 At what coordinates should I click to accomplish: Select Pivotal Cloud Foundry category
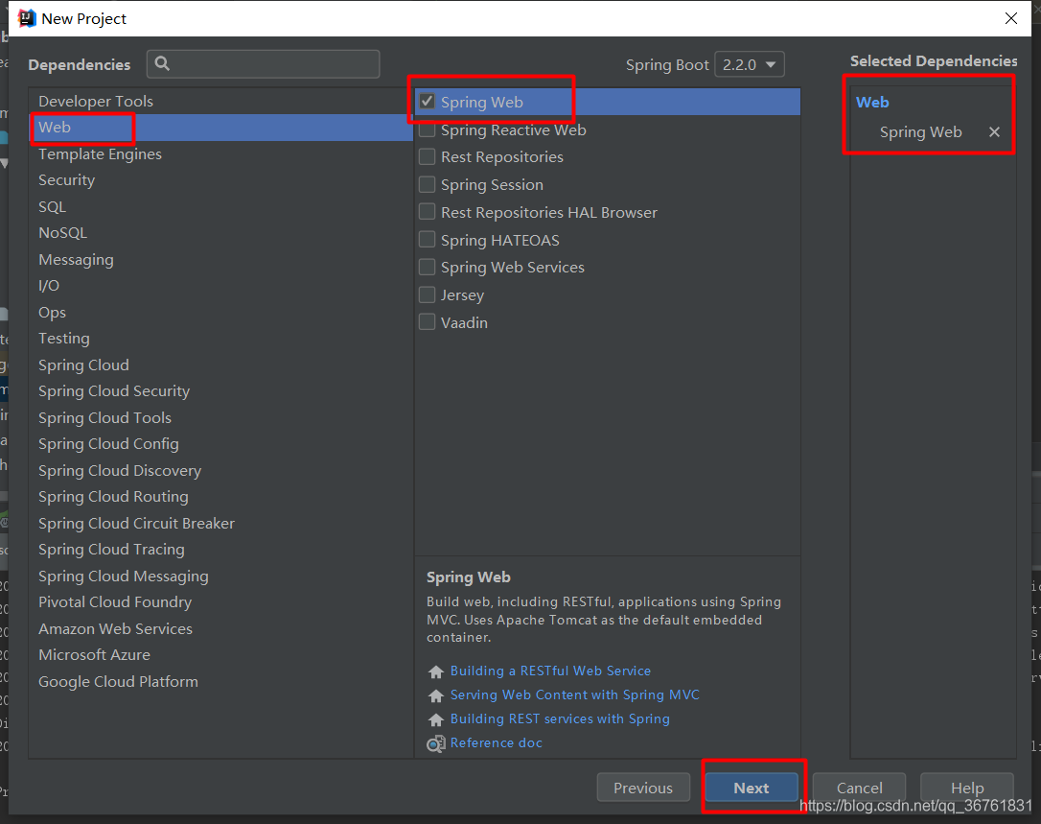point(220,602)
